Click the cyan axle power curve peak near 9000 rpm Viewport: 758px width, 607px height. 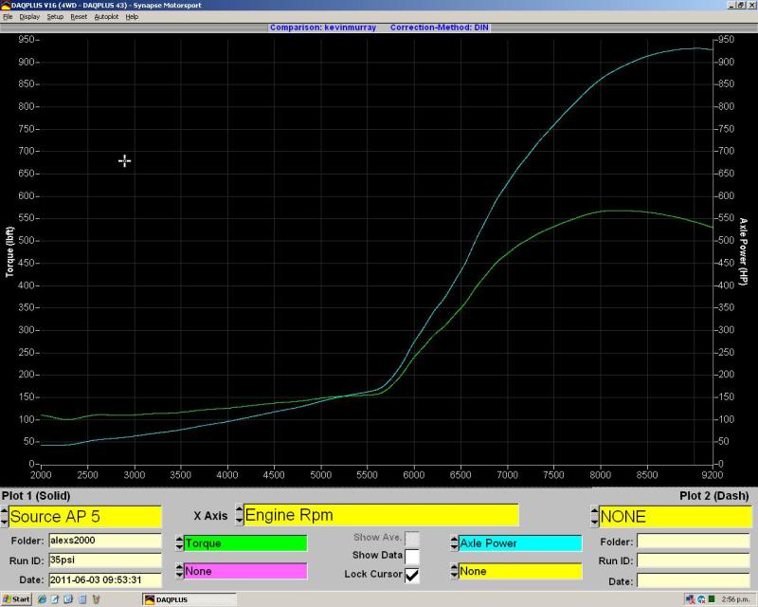695,48
